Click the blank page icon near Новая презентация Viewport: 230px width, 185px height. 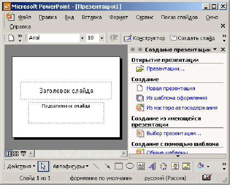click(140, 88)
